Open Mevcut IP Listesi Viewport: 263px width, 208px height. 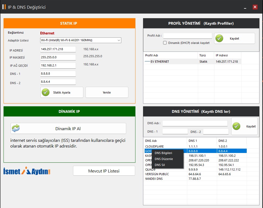pos(104,171)
